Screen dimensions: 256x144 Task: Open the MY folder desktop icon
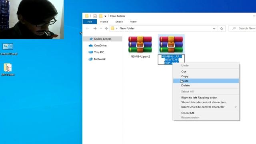click(x=8, y=68)
